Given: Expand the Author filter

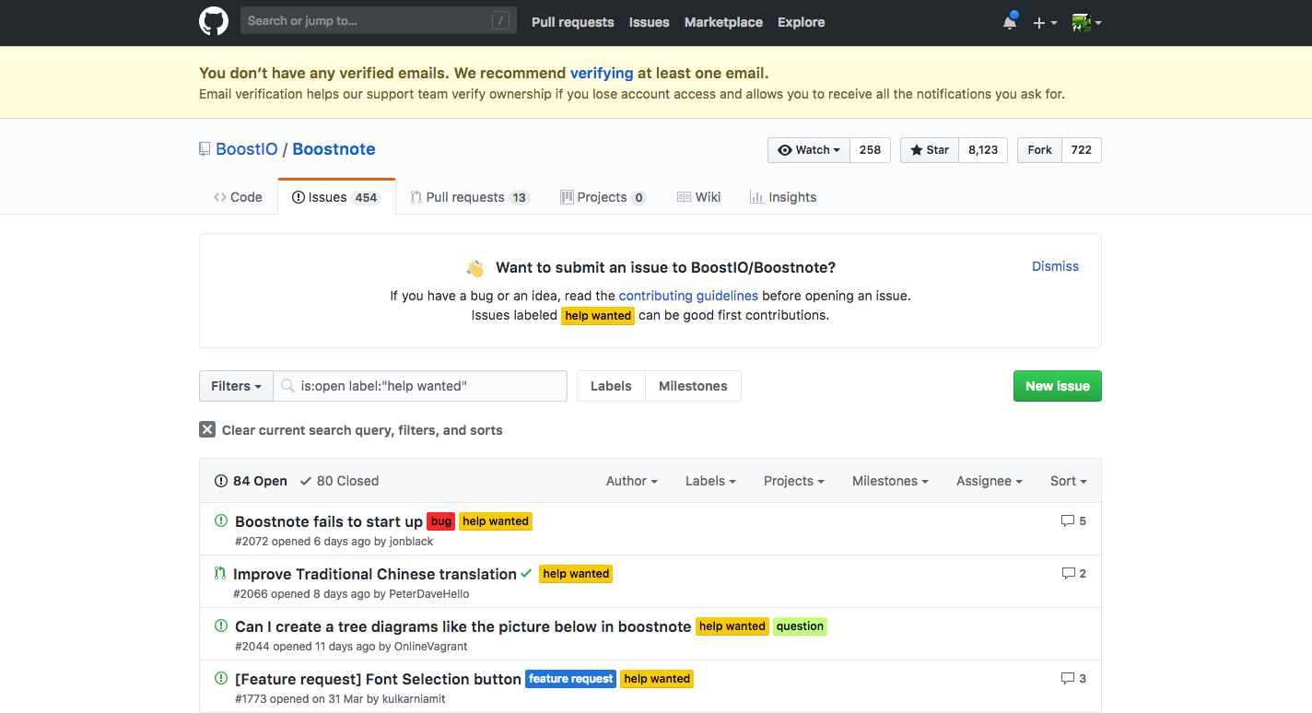Looking at the screenshot, I should click(631, 481).
